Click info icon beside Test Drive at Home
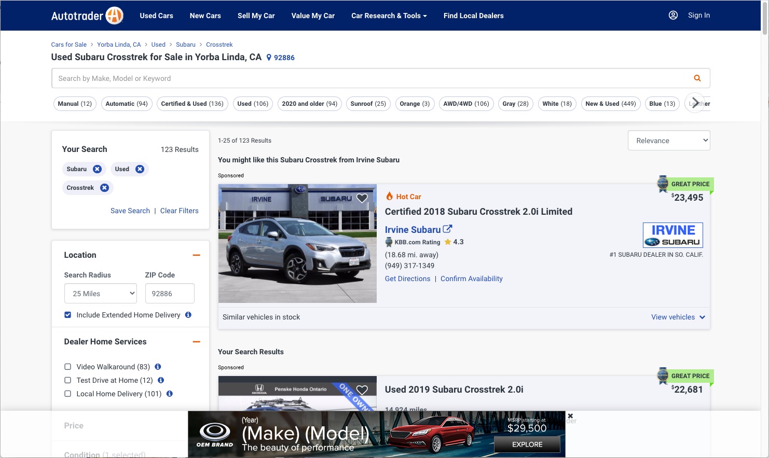Image resolution: width=769 pixels, height=458 pixels. (161, 380)
